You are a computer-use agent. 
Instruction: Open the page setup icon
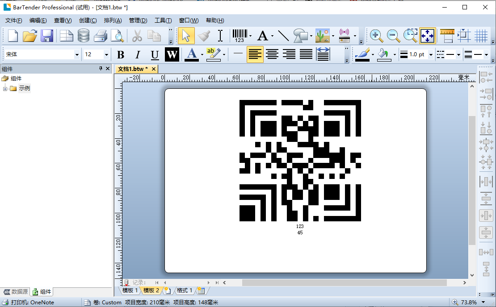67,35
